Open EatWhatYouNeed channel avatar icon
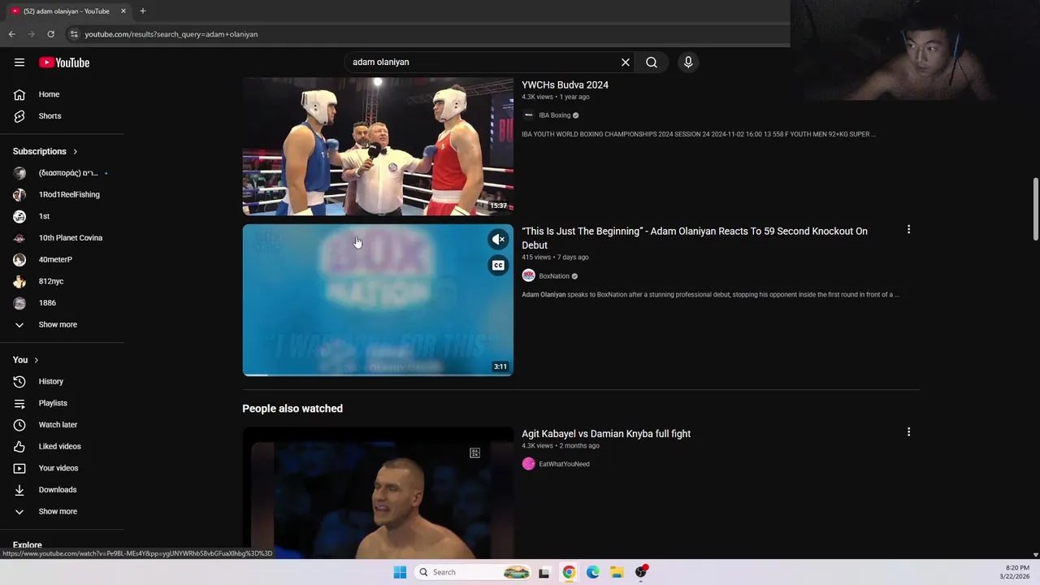Screen dimensions: 1040x585 pyautogui.click(x=528, y=464)
